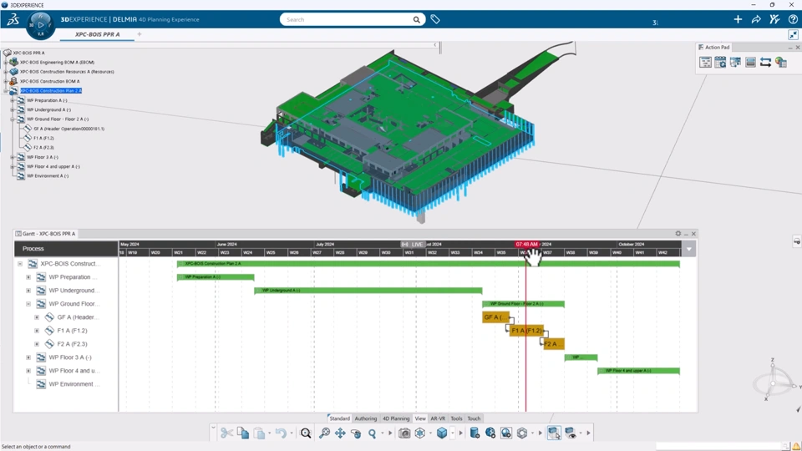Viewport: 802px width, 451px height.
Task: Expand WP Preparation A in spec tree
Action: (13, 100)
